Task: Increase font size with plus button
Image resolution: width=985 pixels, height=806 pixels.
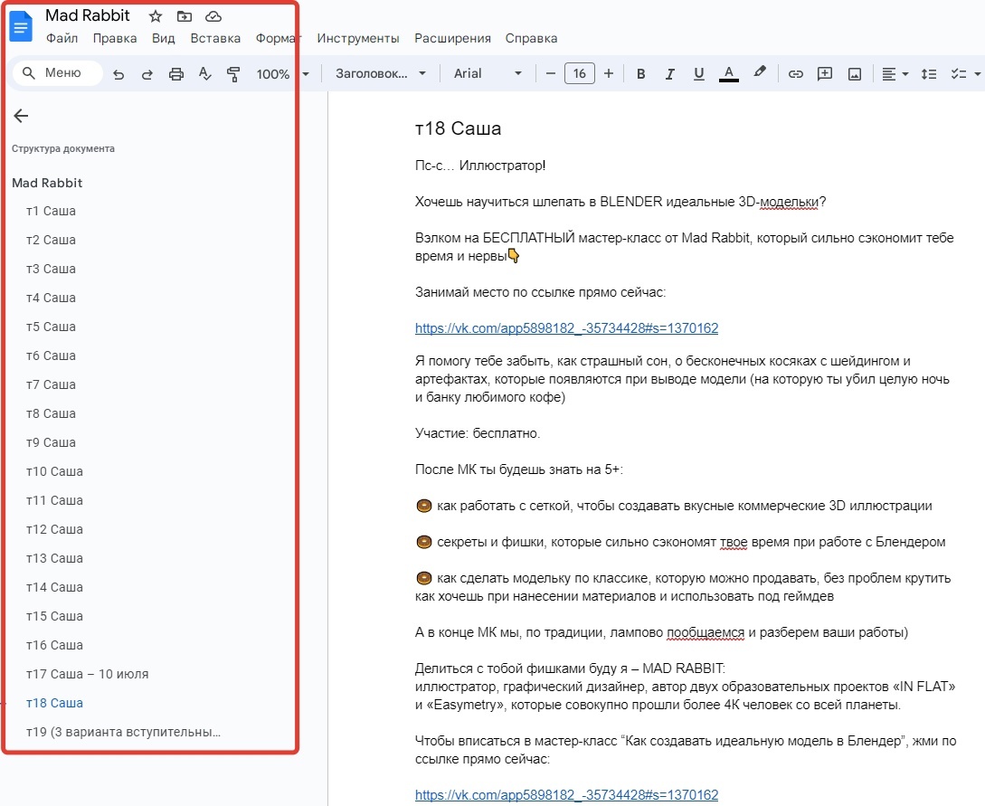Action: (x=608, y=73)
